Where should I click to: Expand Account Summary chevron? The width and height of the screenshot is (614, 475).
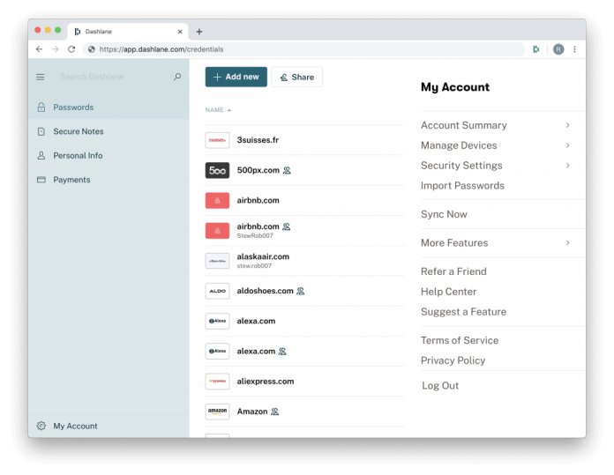(567, 125)
